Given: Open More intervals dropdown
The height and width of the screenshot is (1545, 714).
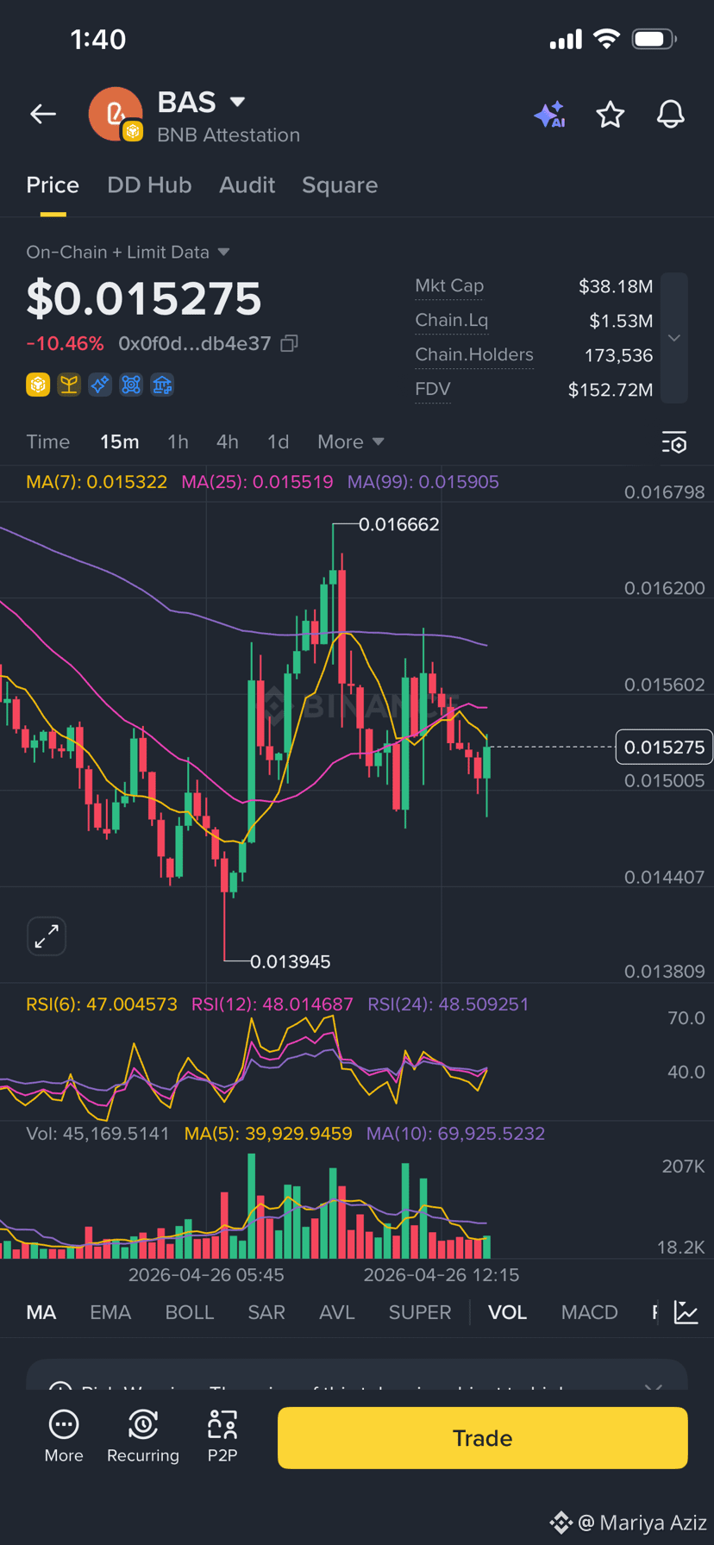Looking at the screenshot, I should point(350,441).
